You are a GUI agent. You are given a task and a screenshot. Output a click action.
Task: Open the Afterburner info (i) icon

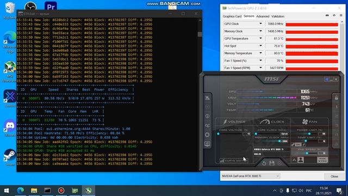tap(207, 116)
